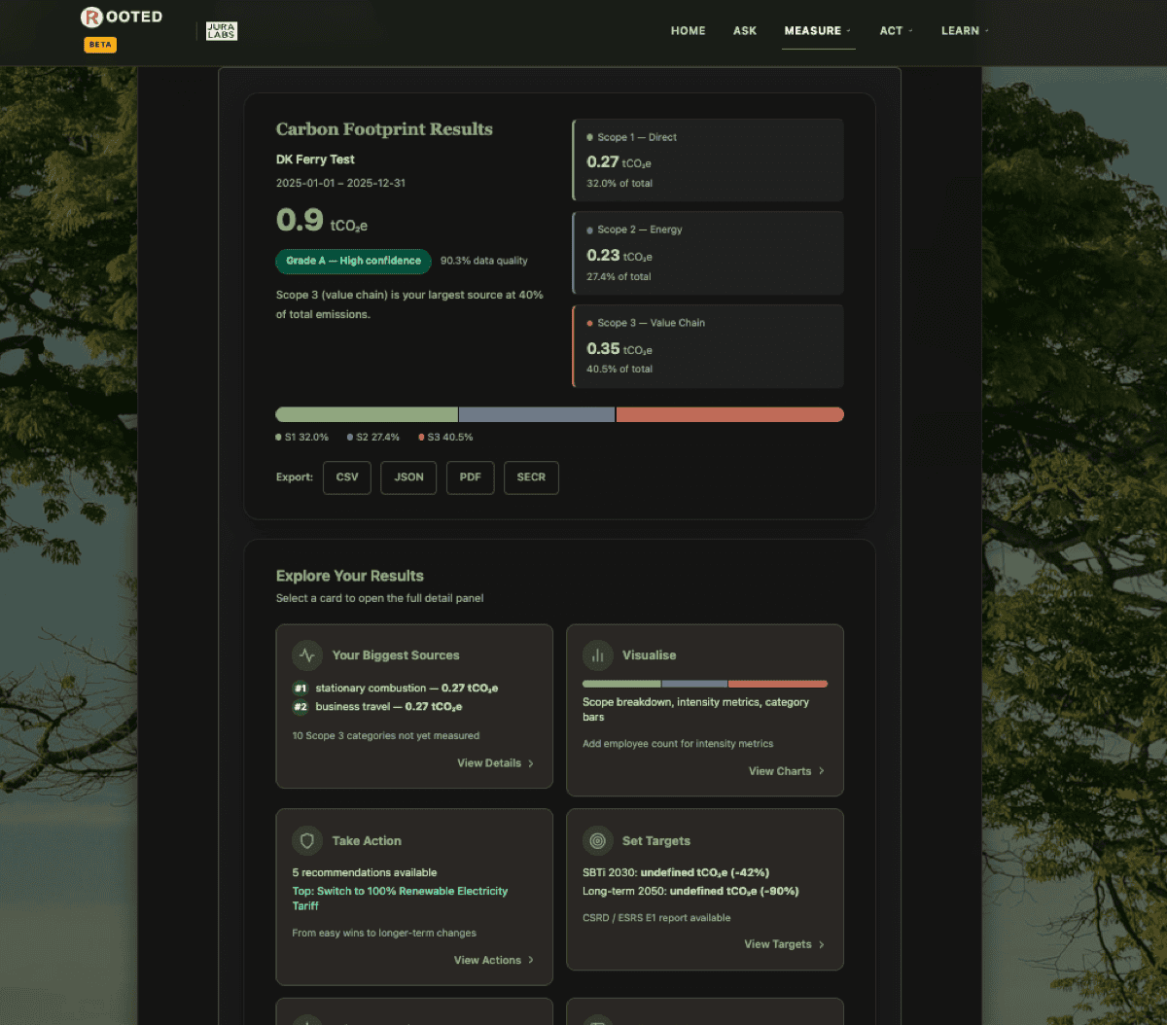Toggle the S1 32.0% legend entry
This screenshot has width=1167, height=1025.
click(301, 437)
